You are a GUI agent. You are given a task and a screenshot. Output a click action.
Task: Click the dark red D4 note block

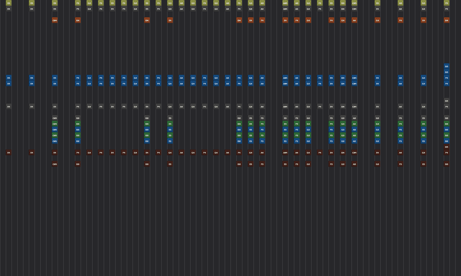coord(343,152)
